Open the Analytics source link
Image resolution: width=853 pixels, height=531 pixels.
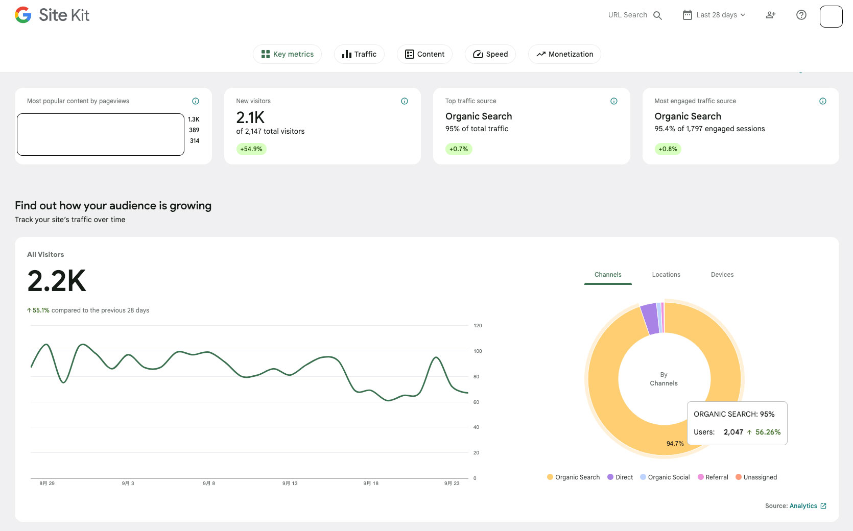803,506
